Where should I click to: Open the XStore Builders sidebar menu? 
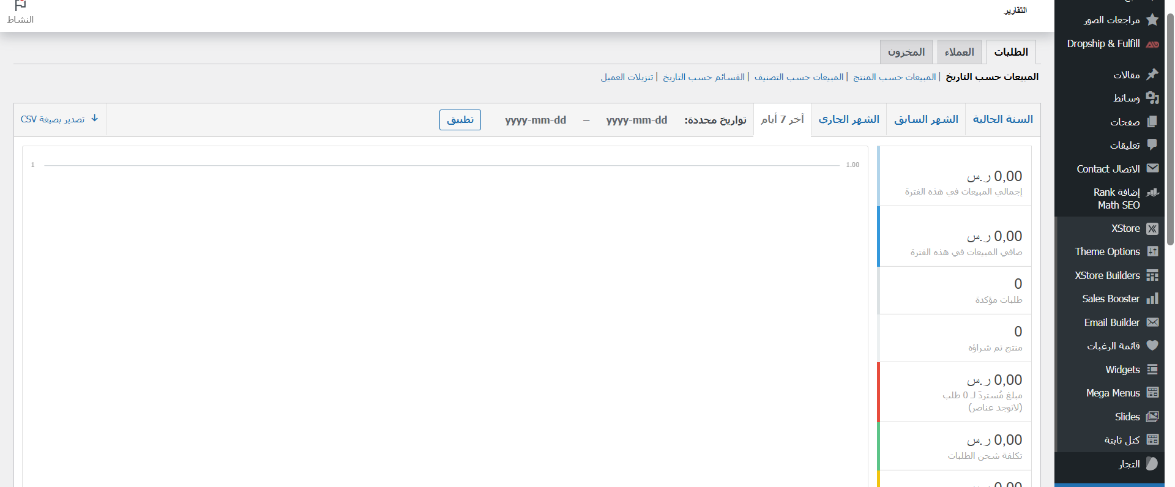click(x=1110, y=275)
